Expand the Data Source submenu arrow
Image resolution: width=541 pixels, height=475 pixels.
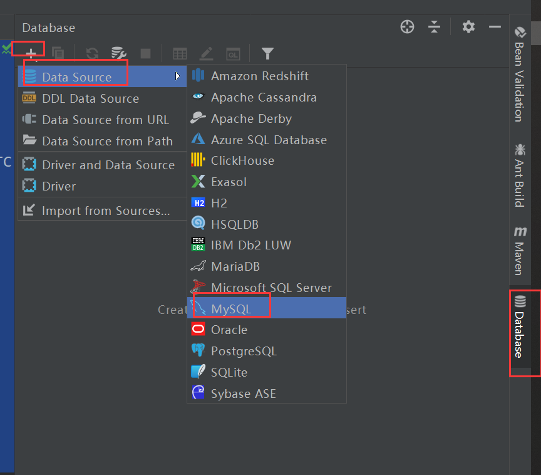click(x=177, y=76)
